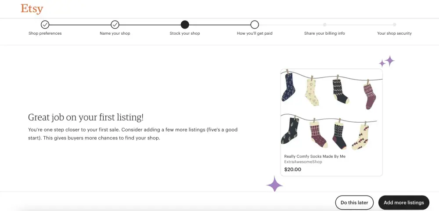439x211 pixels.
Task: Select the Stock your shop step label
Action: [x=185, y=33]
